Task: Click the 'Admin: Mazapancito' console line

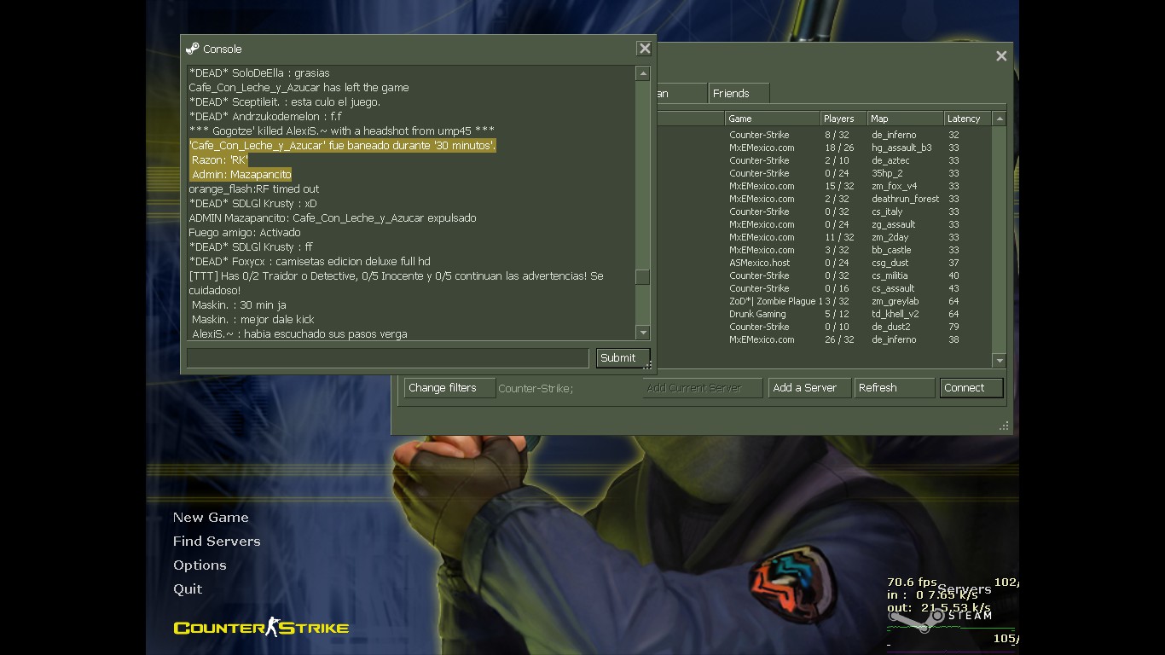Action: (241, 175)
